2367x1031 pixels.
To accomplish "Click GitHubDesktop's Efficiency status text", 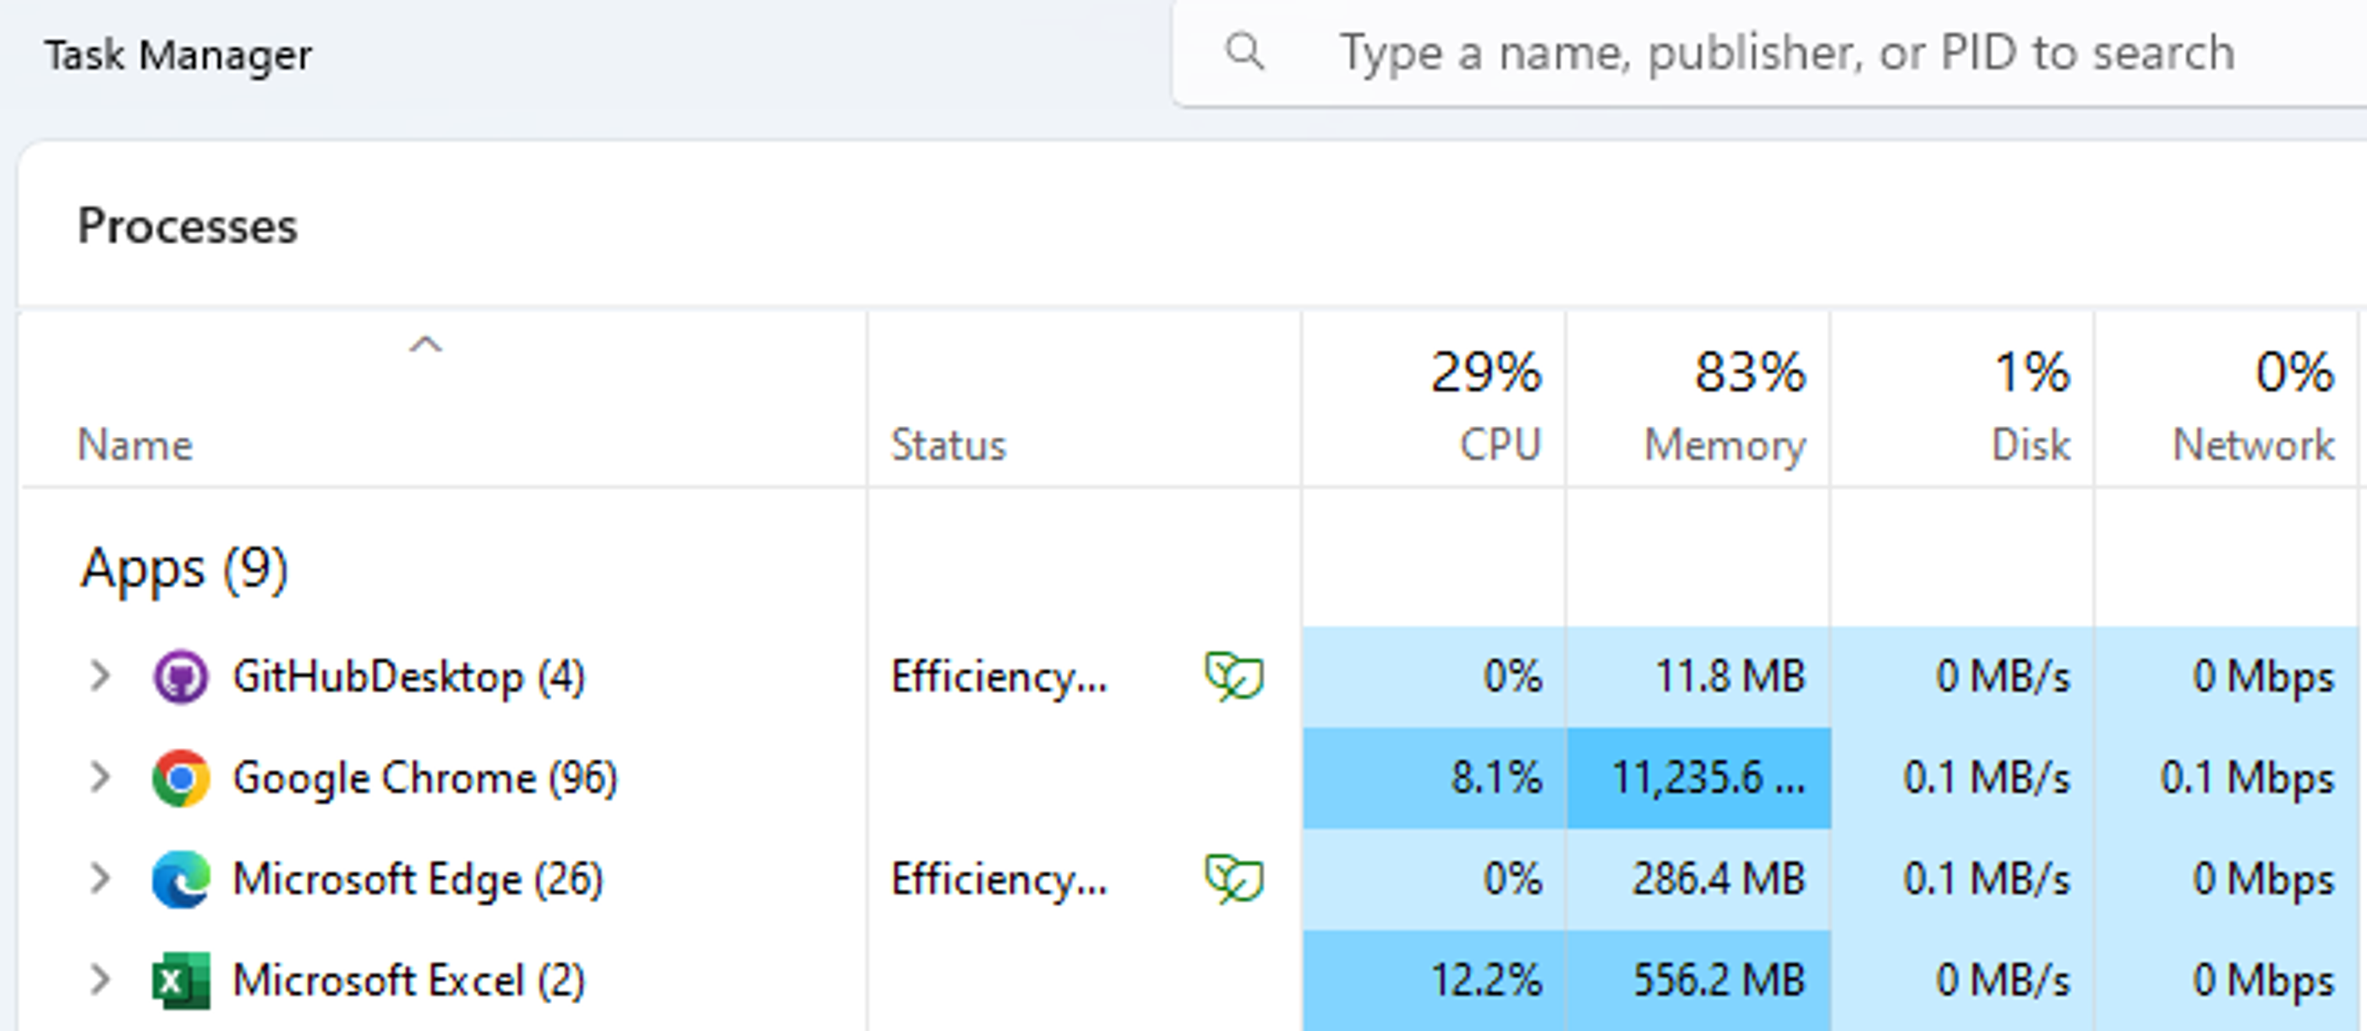I will pos(1000,677).
